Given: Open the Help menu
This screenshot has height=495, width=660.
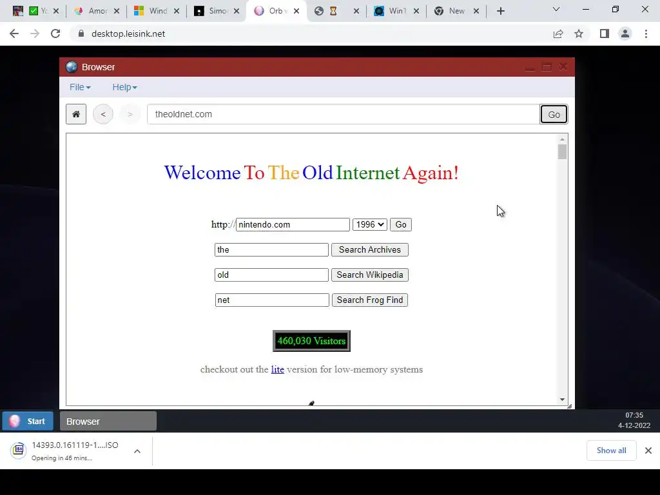Looking at the screenshot, I should click(x=124, y=87).
